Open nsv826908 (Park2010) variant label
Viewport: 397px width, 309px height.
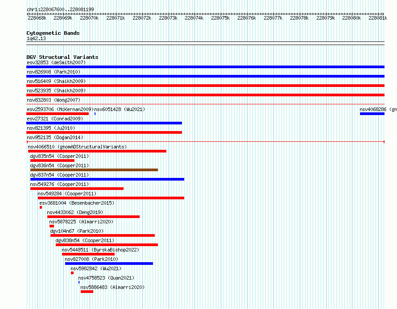[x=54, y=72]
